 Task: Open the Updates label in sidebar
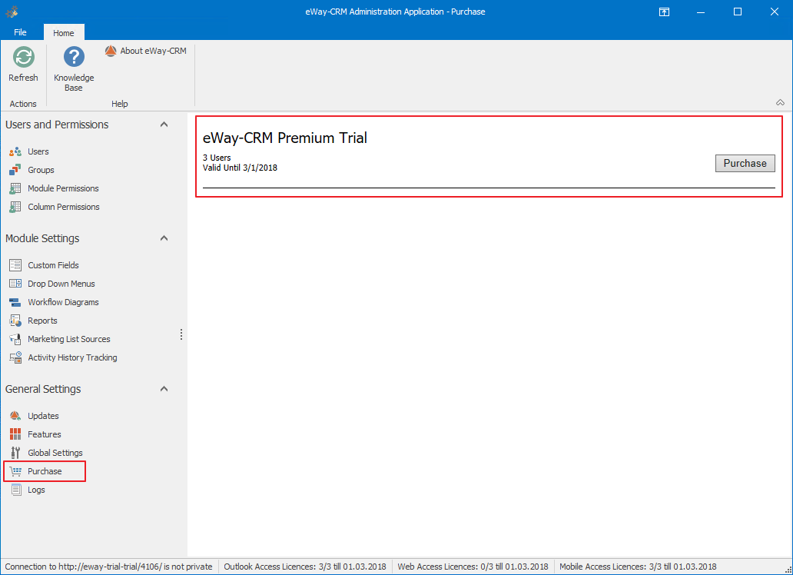point(43,416)
